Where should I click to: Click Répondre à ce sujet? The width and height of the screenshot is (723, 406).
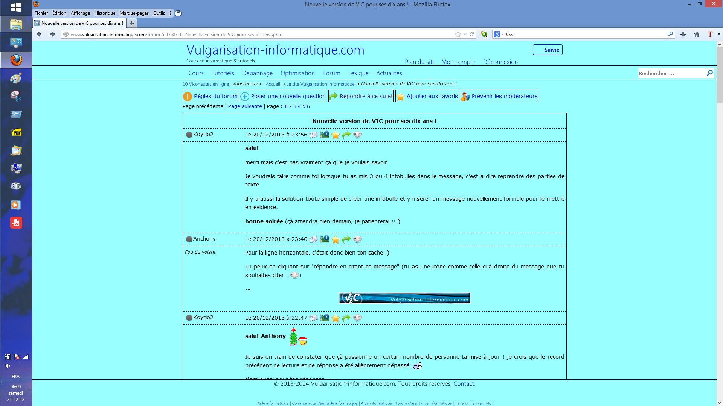(x=361, y=96)
